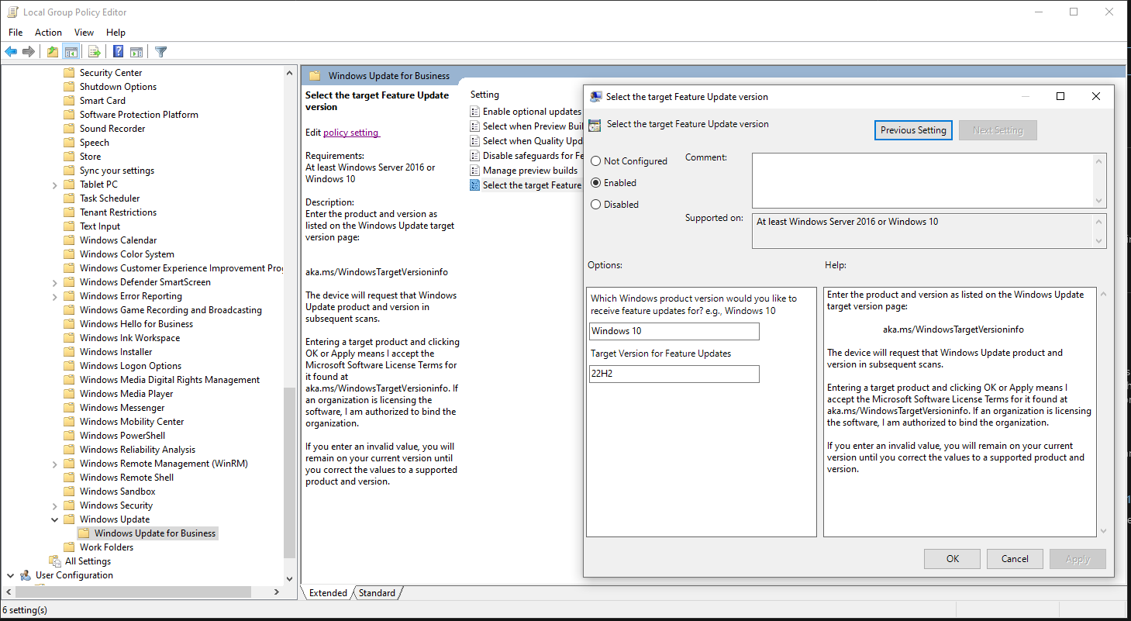This screenshot has width=1131, height=621.
Task: Click the Back arrow in toolbar
Action: pos(11,52)
